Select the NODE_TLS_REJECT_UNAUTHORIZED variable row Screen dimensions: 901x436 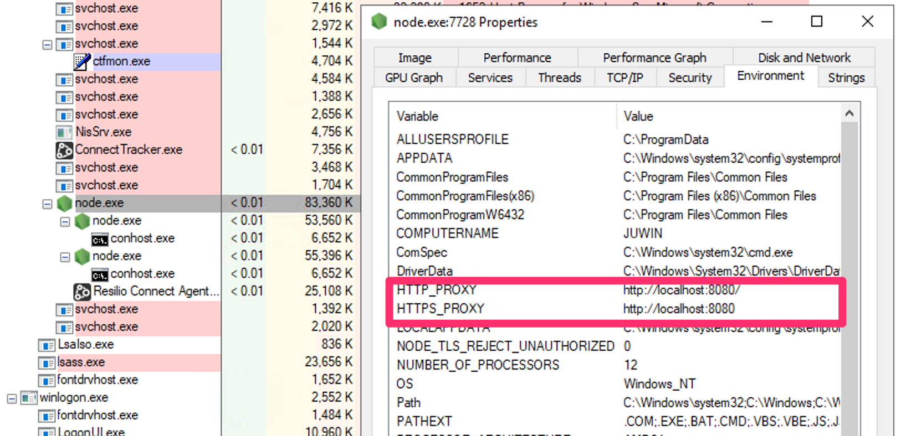click(x=505, y=346)
